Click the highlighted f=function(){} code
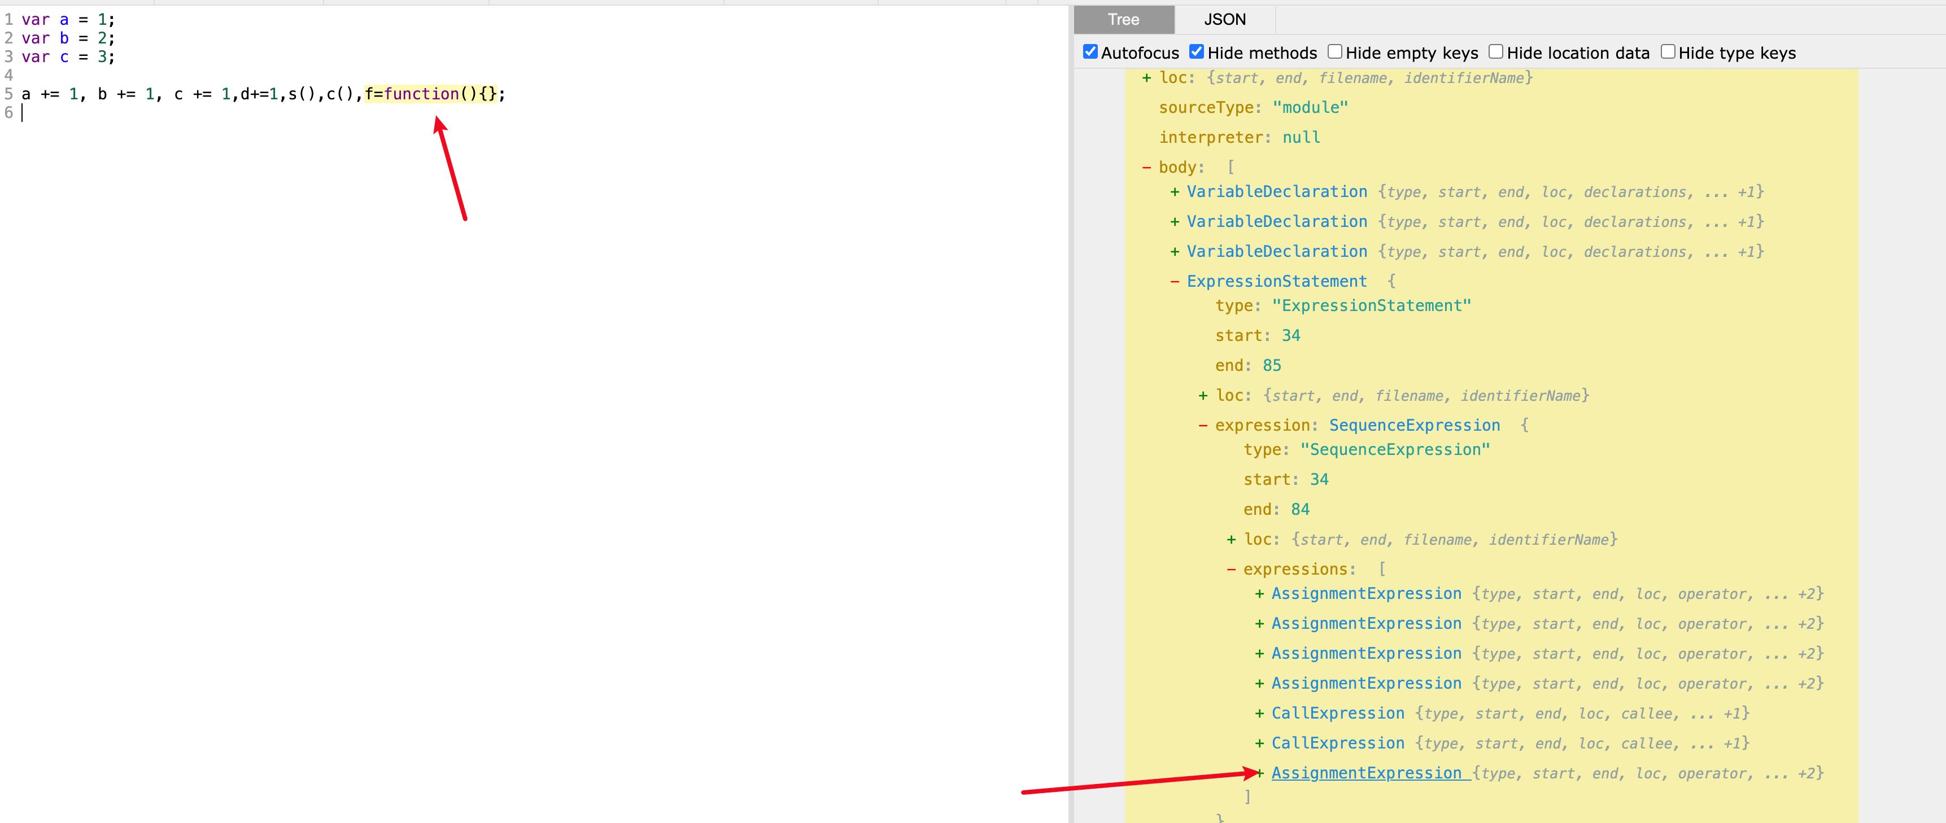Screen dimensions: 1946x823 coord(431,94)
